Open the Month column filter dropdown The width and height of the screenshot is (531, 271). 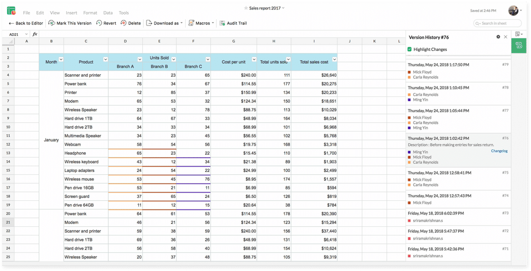click(x=60, y=59)
